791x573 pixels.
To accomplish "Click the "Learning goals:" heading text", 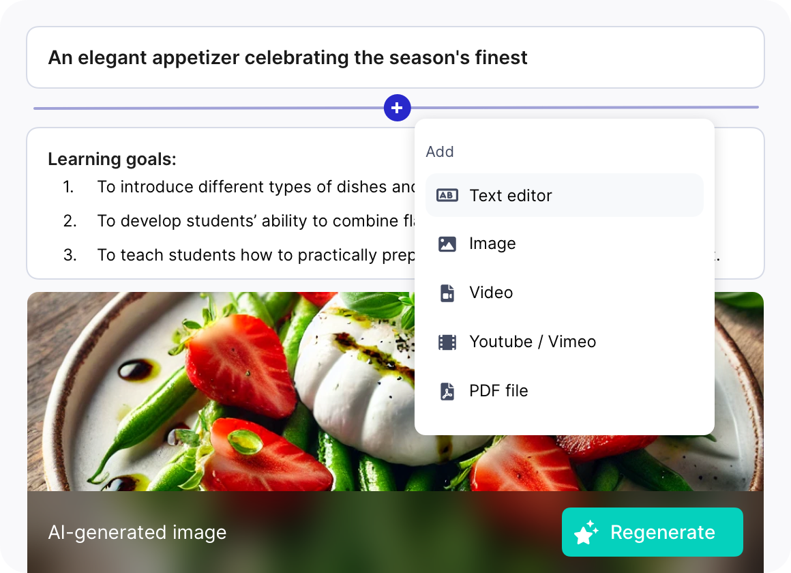I will [x=112, y=160].
